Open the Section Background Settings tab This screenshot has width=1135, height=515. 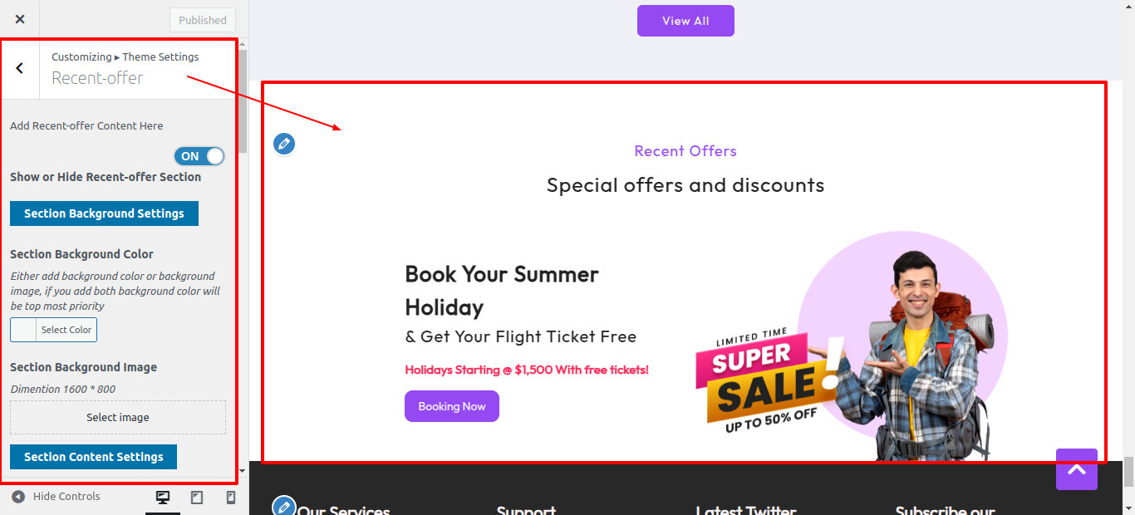tap(104, 213)
